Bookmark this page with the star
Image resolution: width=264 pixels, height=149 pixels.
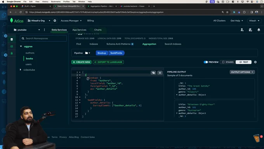coord(227,12)
